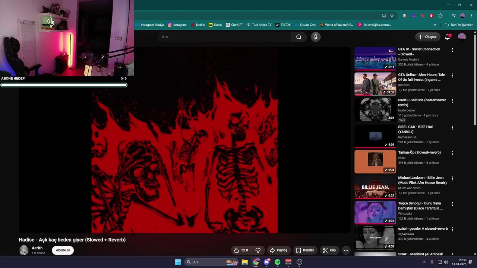Open options for Tarkan-Öp video
The width and height of the screenshot is (477, 268).
[452, 153]
